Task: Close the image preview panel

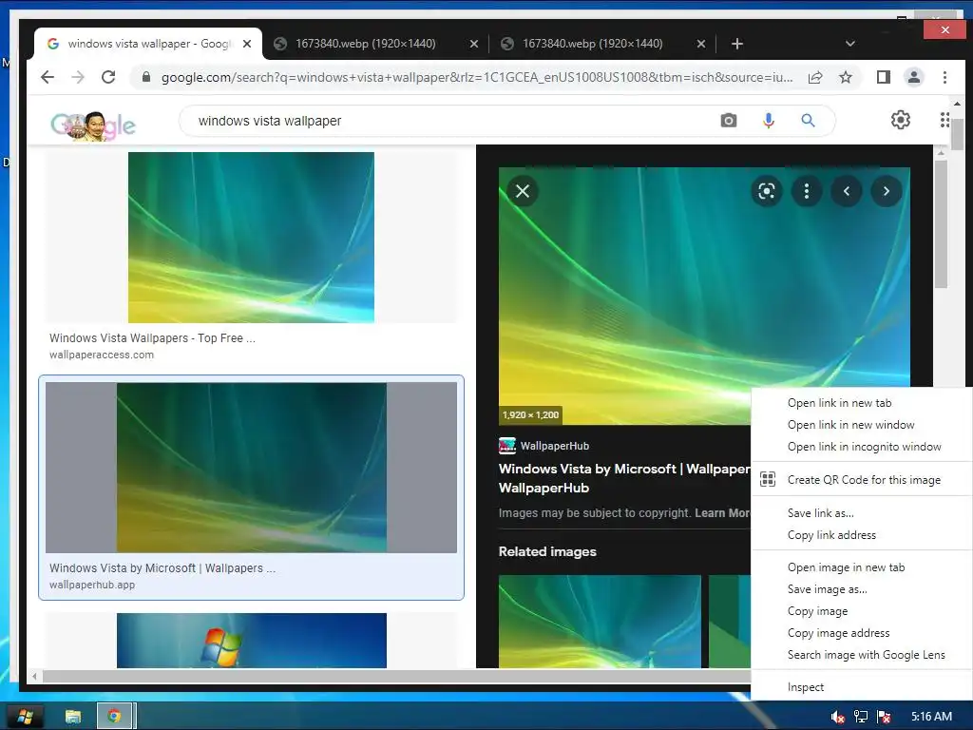Action: click(523, 191)
